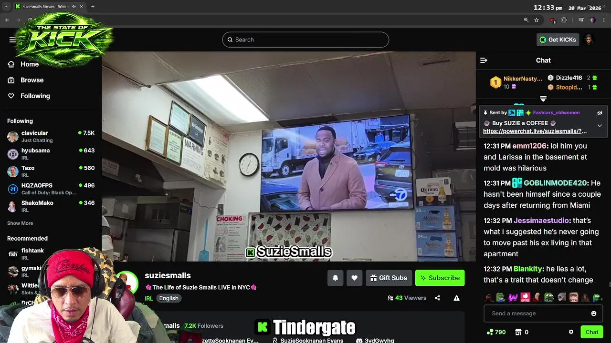Click the Get KICKs button

click(558, 40)
